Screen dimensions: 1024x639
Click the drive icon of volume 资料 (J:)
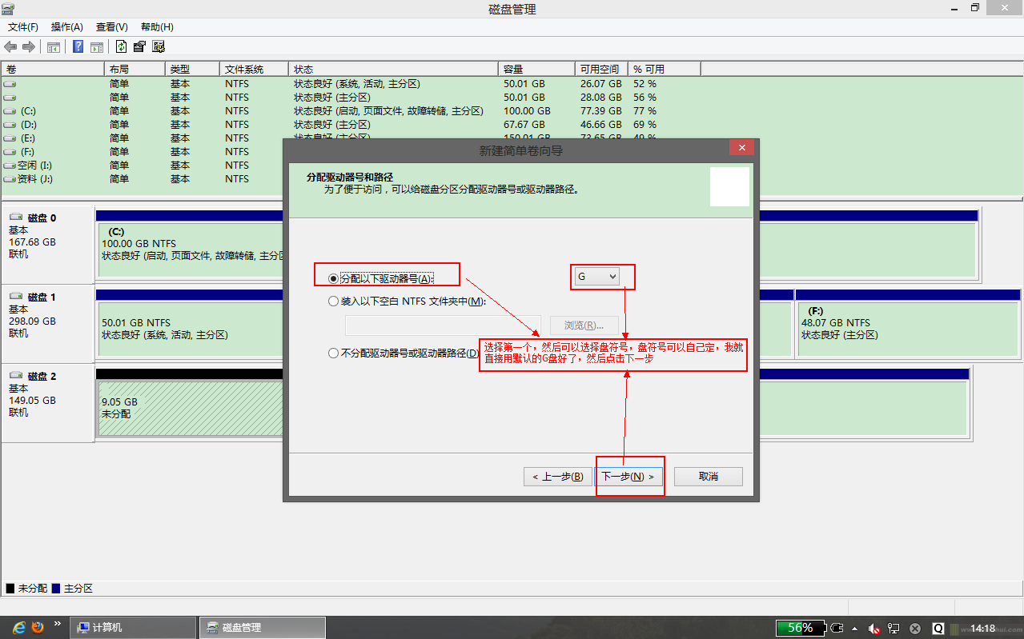(10, 179)
